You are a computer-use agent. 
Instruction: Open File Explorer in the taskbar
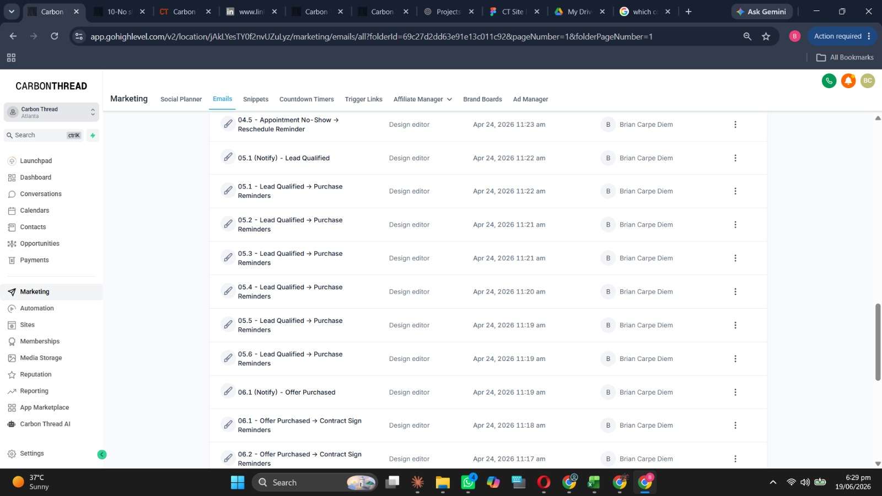point(443,483)
